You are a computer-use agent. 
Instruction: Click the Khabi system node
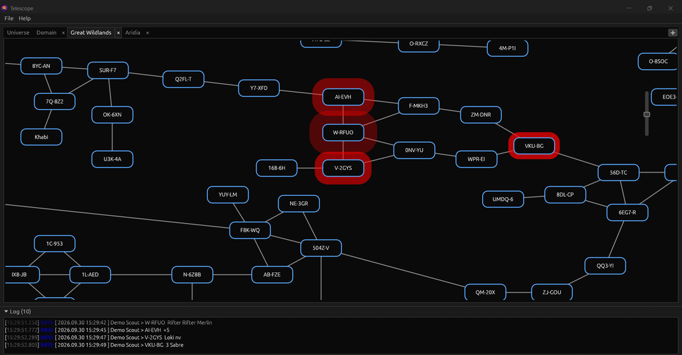41,137
